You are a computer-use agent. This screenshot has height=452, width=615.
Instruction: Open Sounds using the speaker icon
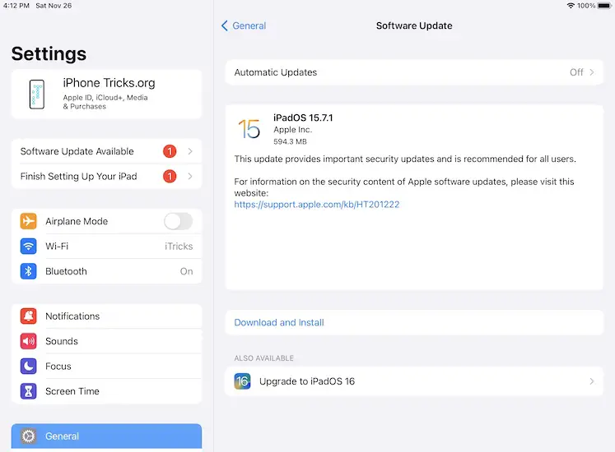pyautogui.click(x=29, y=341)
